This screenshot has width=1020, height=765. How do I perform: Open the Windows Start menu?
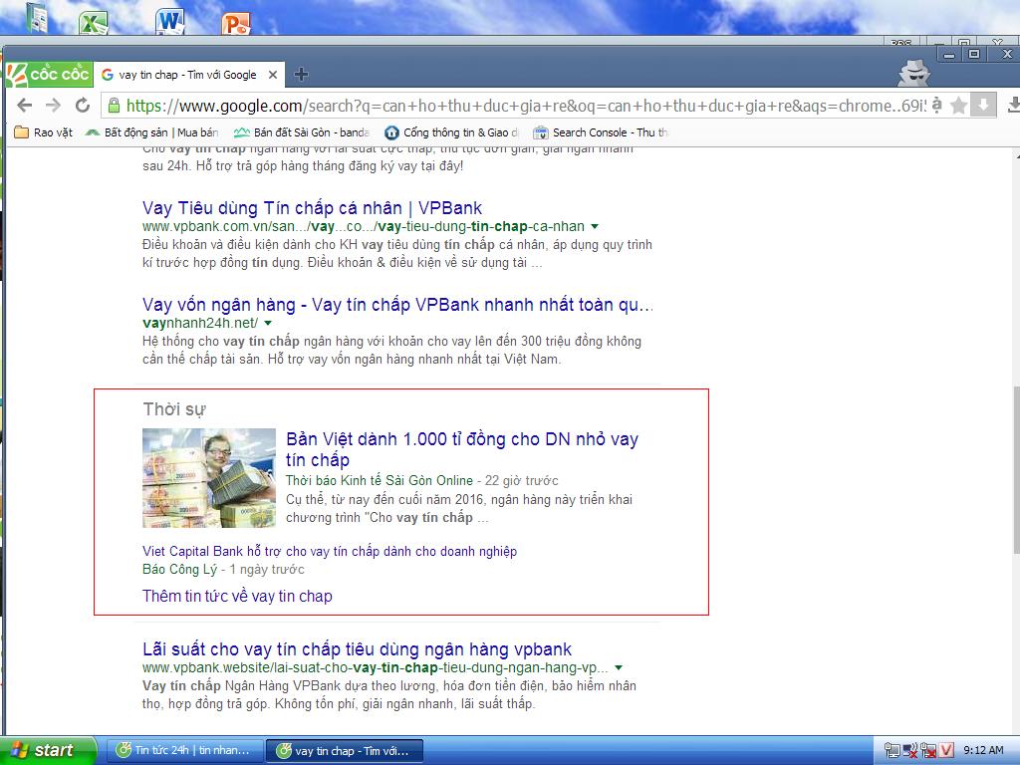pos(47,750)
